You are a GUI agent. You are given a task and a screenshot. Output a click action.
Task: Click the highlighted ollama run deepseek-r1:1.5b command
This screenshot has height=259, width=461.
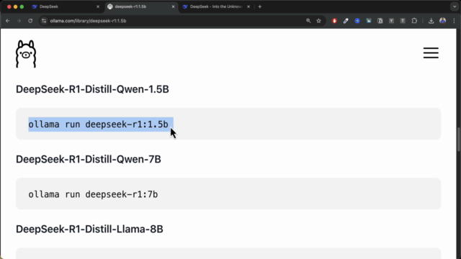[98, 124]
